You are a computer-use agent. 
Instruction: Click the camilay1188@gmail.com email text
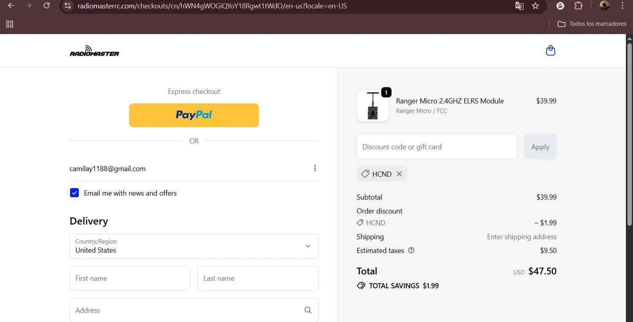(108, 168)
